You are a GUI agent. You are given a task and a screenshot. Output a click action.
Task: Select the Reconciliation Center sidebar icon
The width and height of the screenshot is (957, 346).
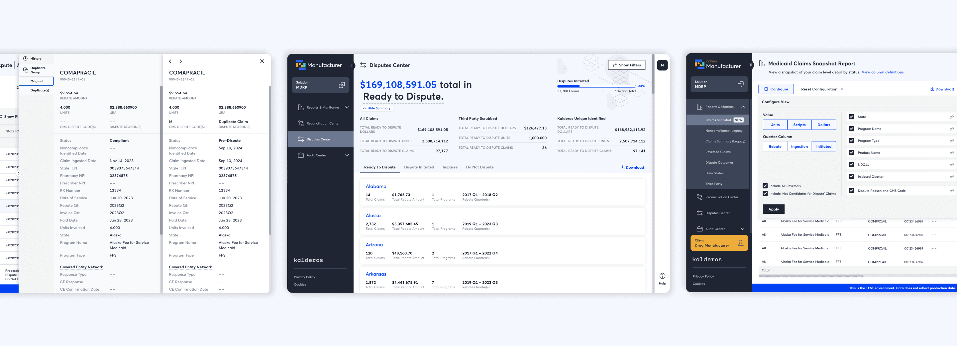point(302,123)
